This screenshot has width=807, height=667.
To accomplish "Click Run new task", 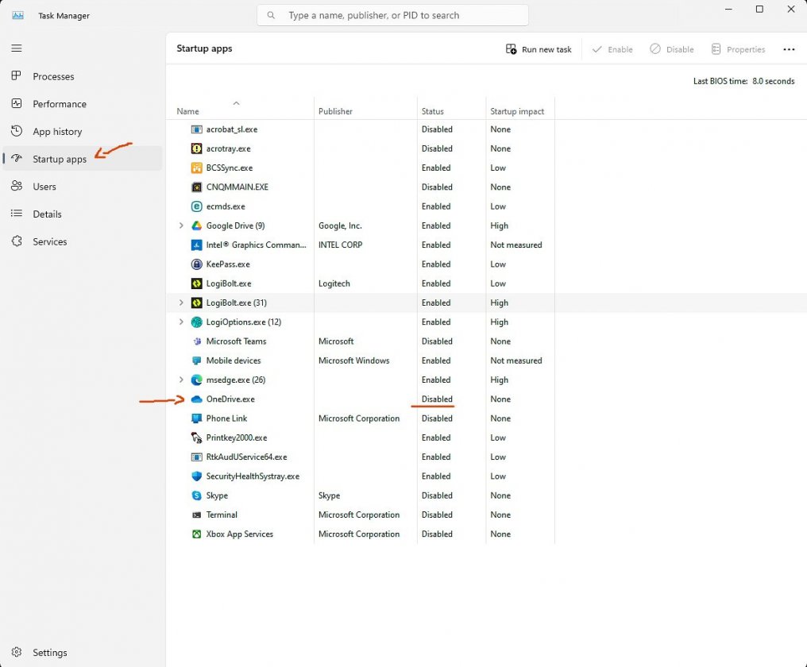I will (539, 49).
